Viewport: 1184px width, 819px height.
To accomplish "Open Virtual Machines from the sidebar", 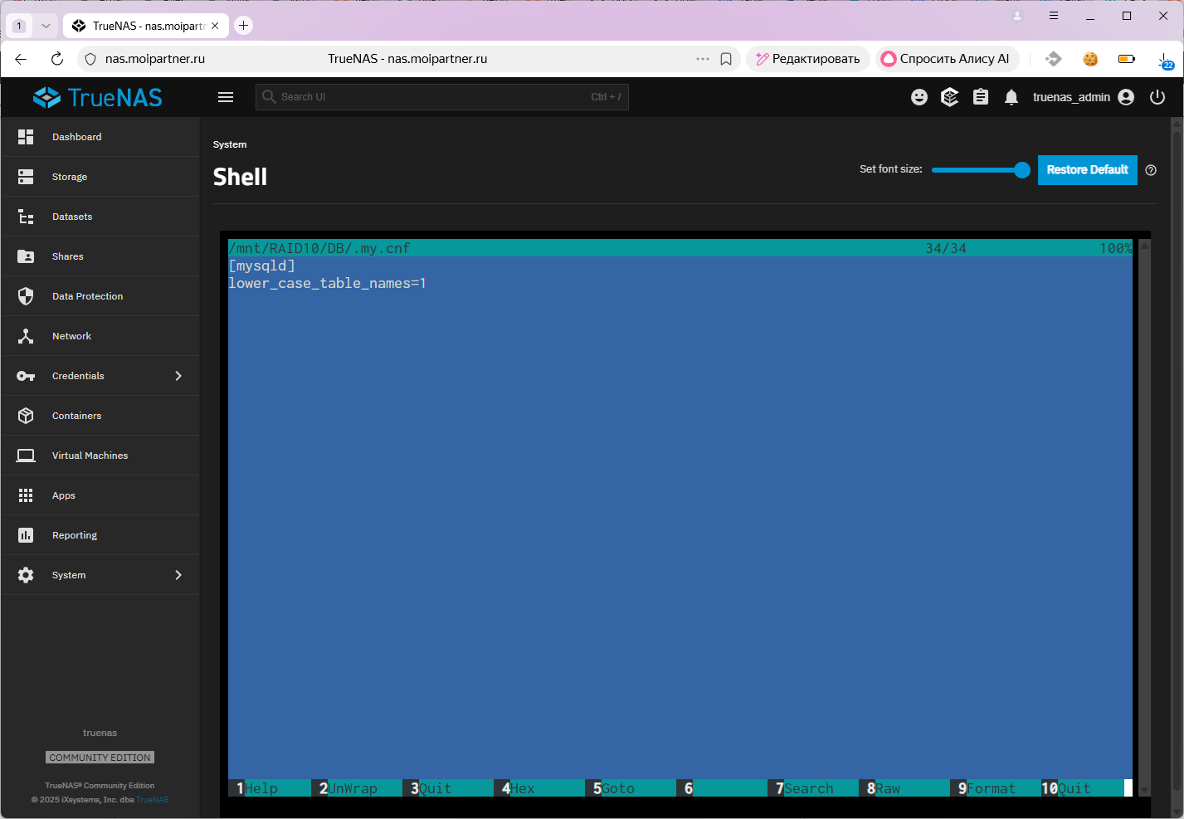I will tap(90, 455).
